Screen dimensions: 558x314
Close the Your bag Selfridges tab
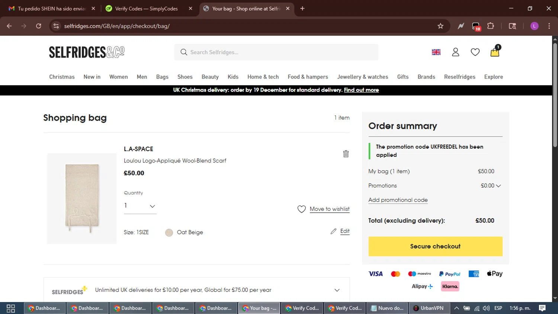(x=288, y=9)
